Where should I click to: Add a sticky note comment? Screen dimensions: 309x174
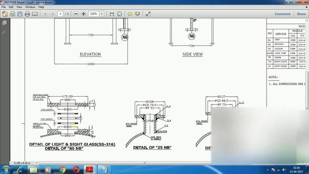(x=130, y=14)
